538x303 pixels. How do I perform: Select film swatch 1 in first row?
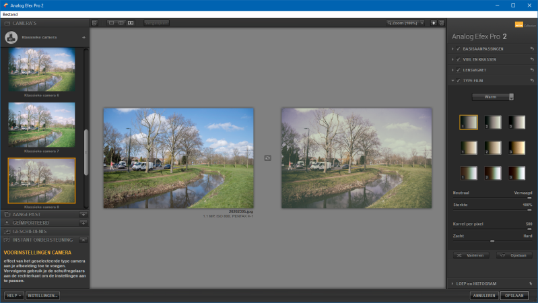(x=469, y=122)
